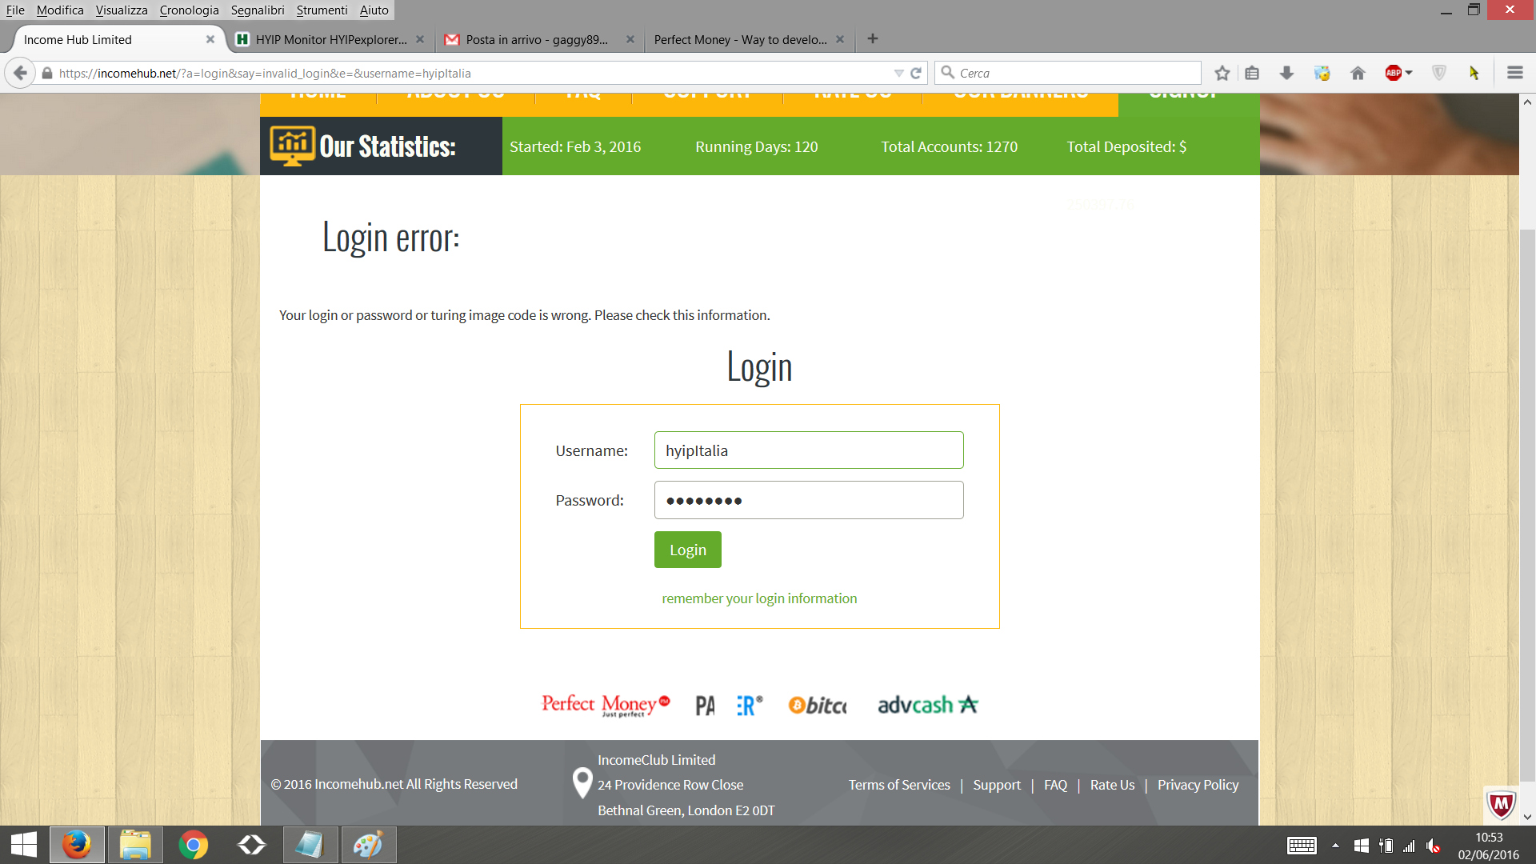
Task: Click the McAfee shield badge
Action: click(x=1501, y=804)
